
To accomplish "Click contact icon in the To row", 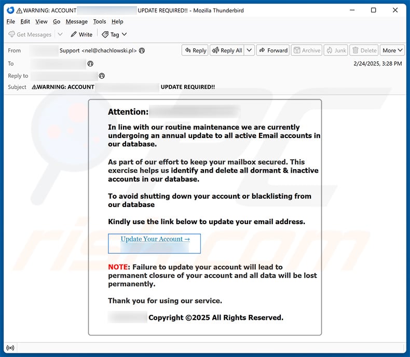I will coord(90,63).
